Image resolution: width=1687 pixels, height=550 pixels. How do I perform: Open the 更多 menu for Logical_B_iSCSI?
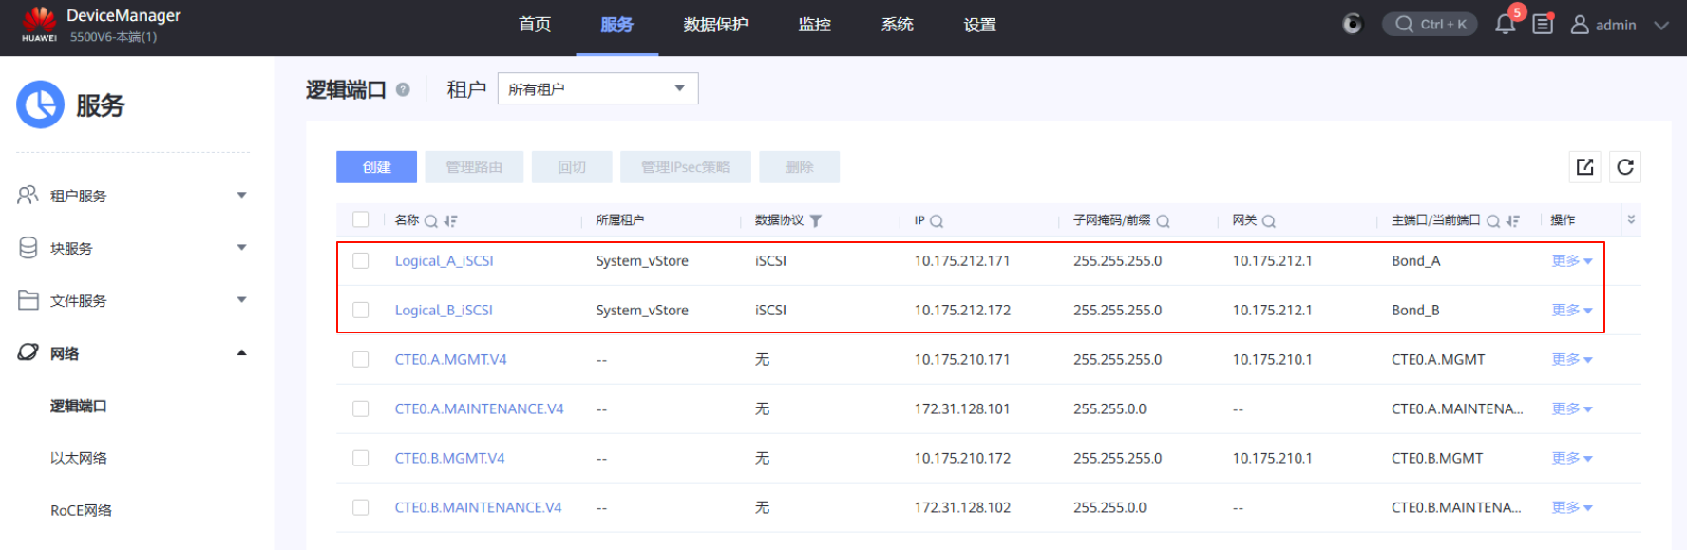point(1571,311)
